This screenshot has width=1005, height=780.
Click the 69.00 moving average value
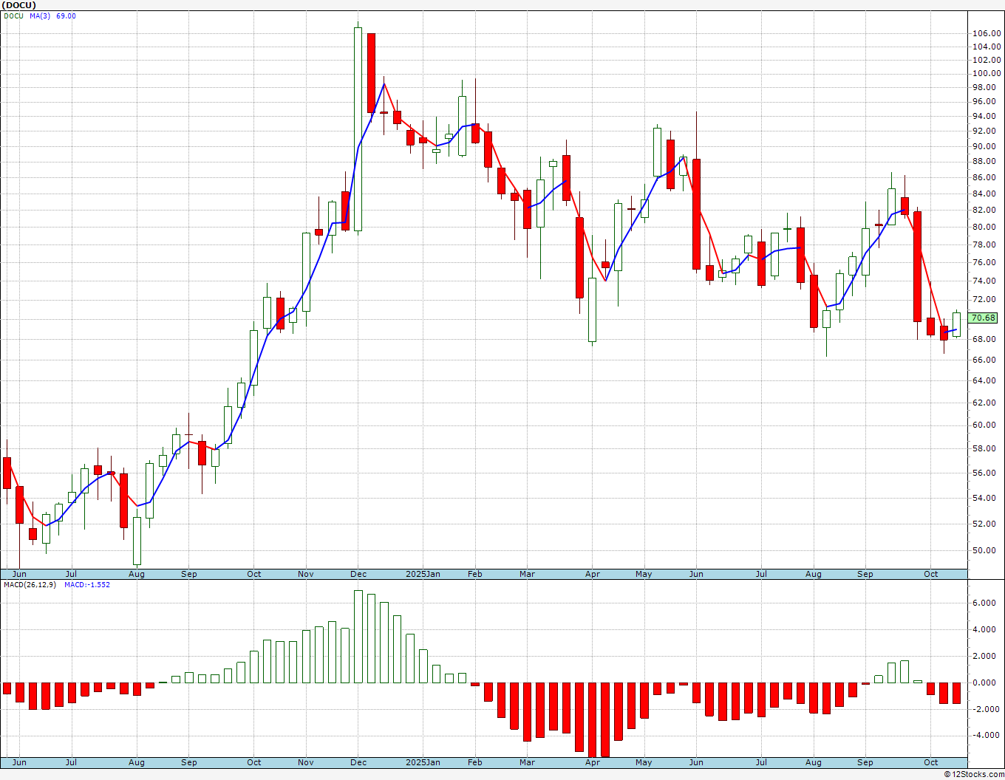coord(66,16)
